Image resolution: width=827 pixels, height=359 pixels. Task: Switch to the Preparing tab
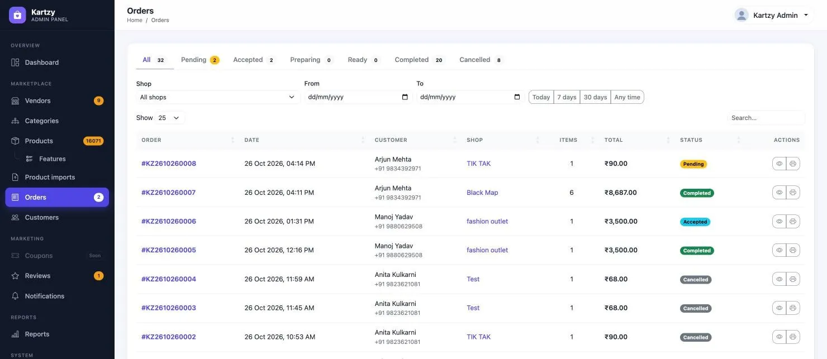(x=312, y=60)
